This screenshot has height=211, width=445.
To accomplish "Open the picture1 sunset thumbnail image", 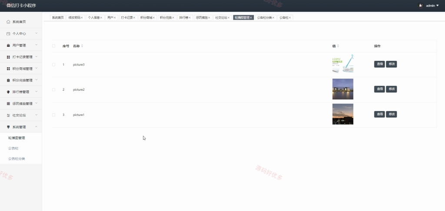I will (343, 114).
